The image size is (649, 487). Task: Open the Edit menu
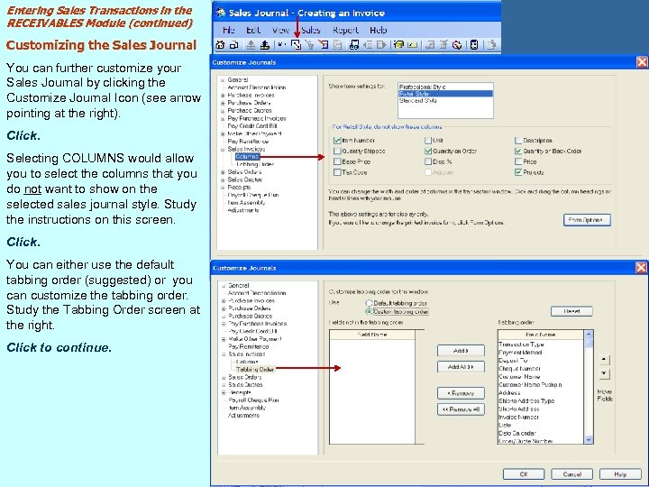(253, 30)
